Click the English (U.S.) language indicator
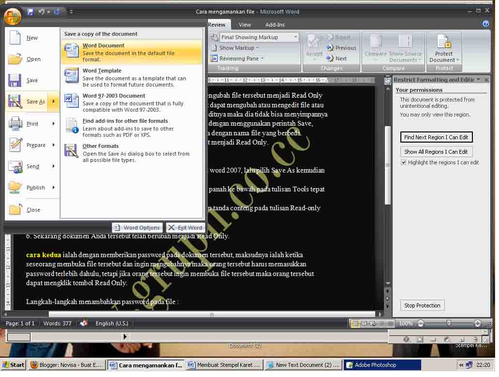The height and width of the screenshot is (377, 499). [112, 323]
